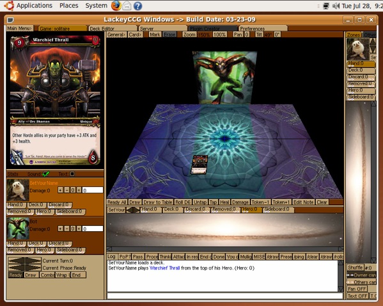Click the Current Turn arrow control
Viewport: 383px width, 306px height.
(x=24, y=261)
